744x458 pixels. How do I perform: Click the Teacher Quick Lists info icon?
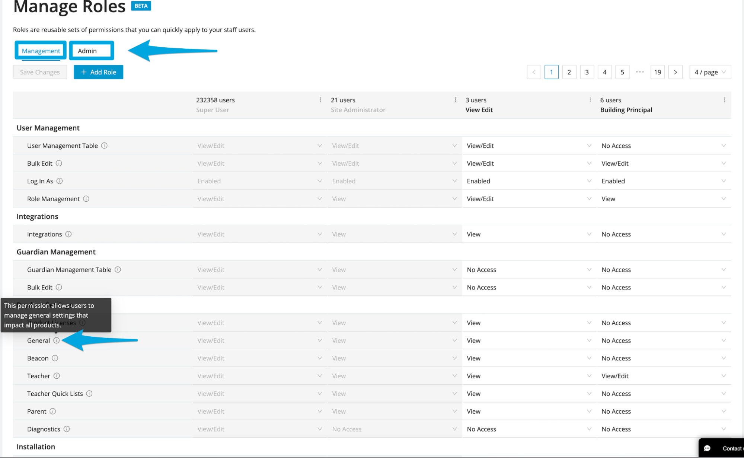coord(89,393)
